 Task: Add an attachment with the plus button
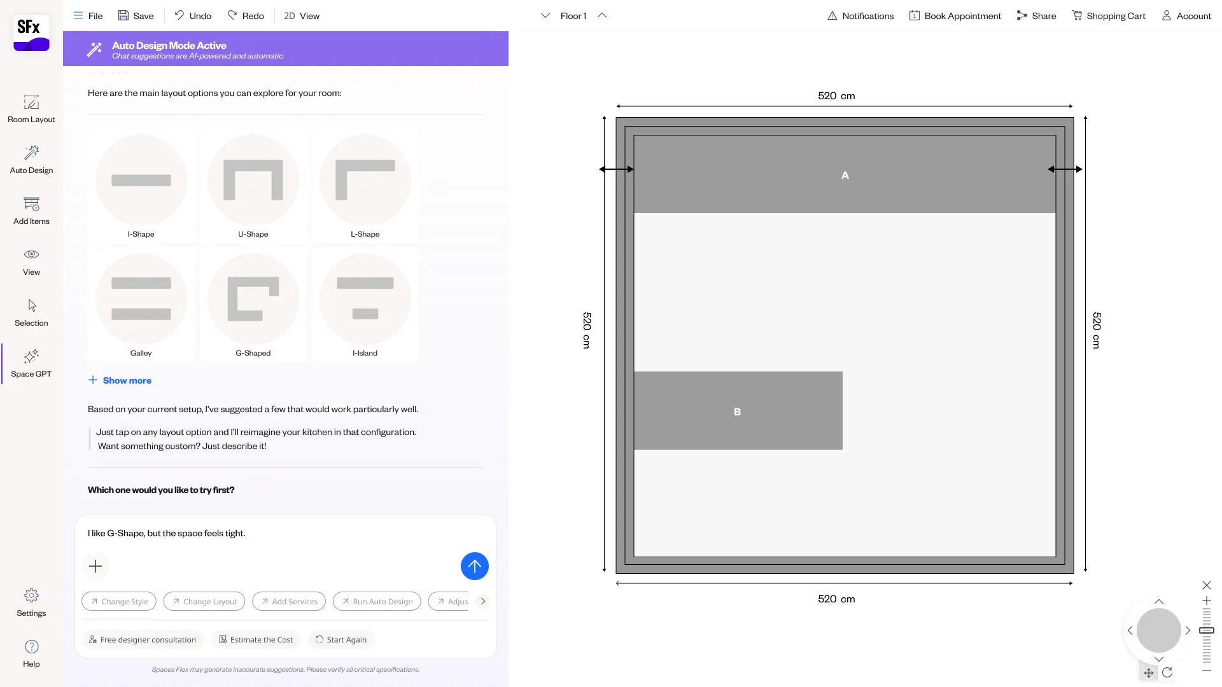pyautogui.click(x=95, y=566)
